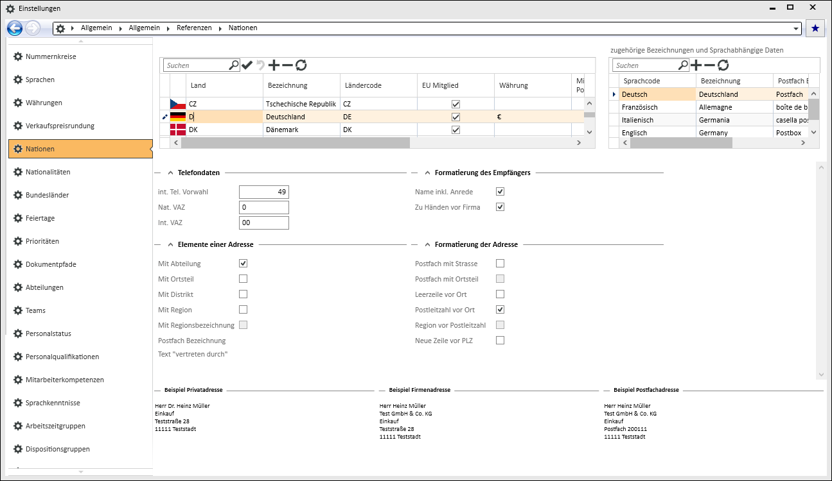Add this page to favorites with the star
The height and width of the screenshot is (481, 832).
[x=815, y=28]
